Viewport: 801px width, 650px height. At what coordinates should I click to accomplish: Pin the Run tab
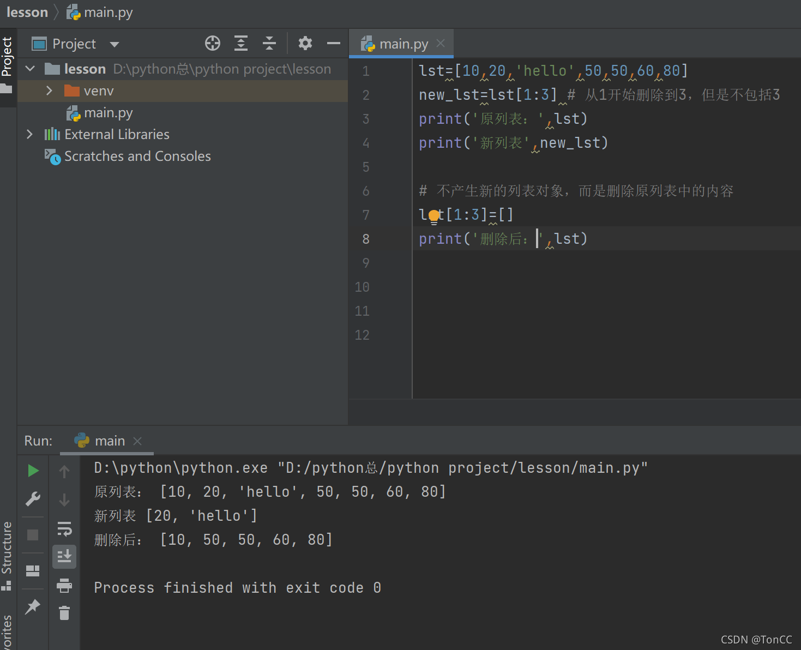coord(33,606)
